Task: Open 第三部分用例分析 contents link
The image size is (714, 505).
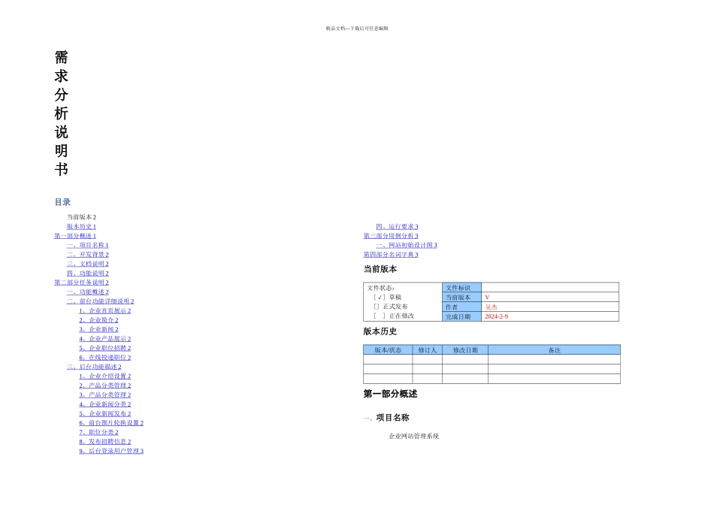Action: click(391, 236)
